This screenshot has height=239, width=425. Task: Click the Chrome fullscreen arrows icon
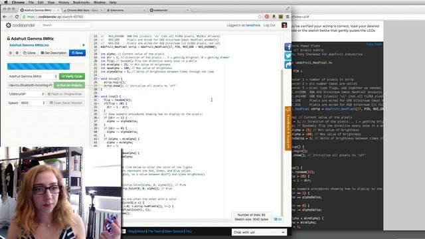point(288,9)
